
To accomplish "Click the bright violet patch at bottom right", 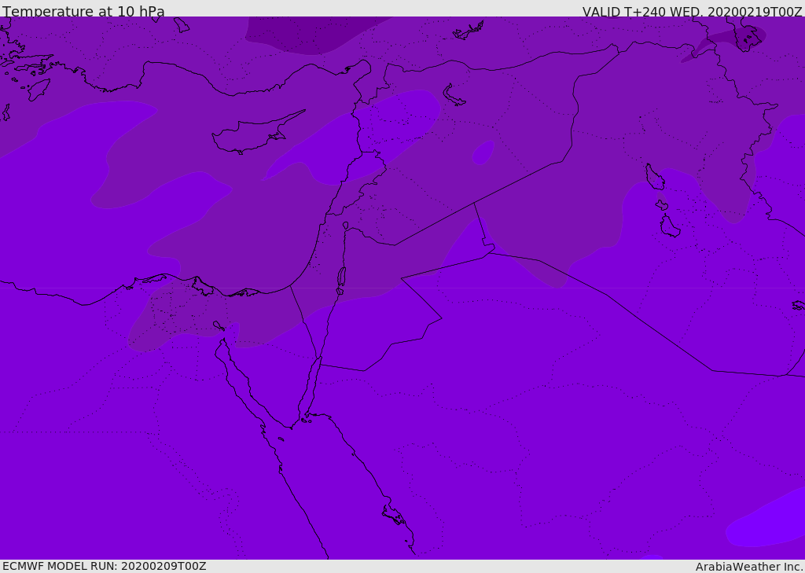I will pos(767,520).
